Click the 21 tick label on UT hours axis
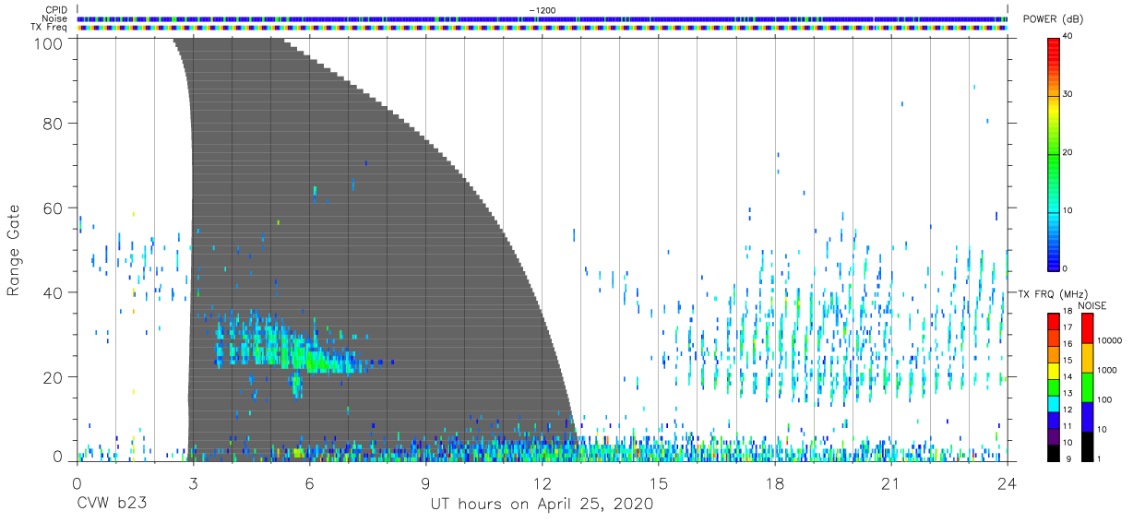This screenshot has height=523, width=1133. [x=891, y=483]
